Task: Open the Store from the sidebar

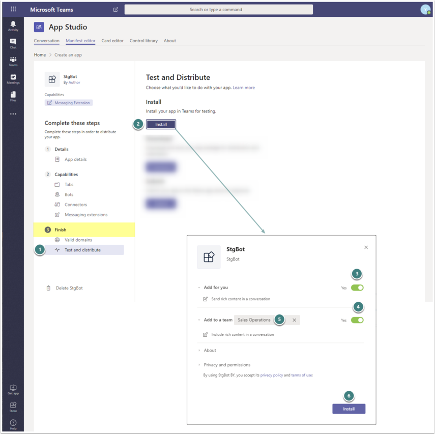Action: tap(13, 407)
